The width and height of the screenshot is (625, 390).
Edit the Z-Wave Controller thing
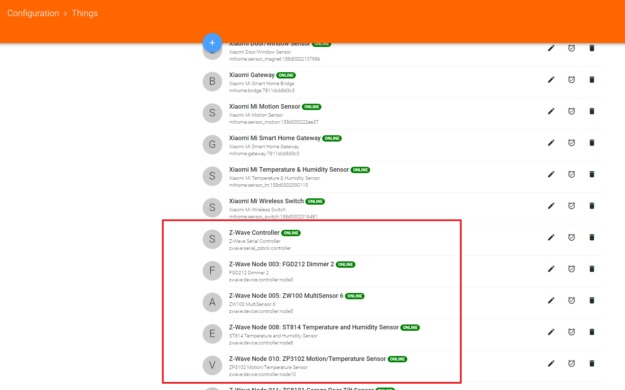point(551,237)
